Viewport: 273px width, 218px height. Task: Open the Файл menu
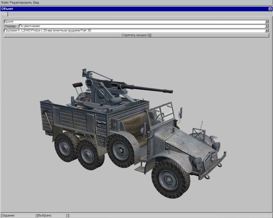click(x=5, y=2)
